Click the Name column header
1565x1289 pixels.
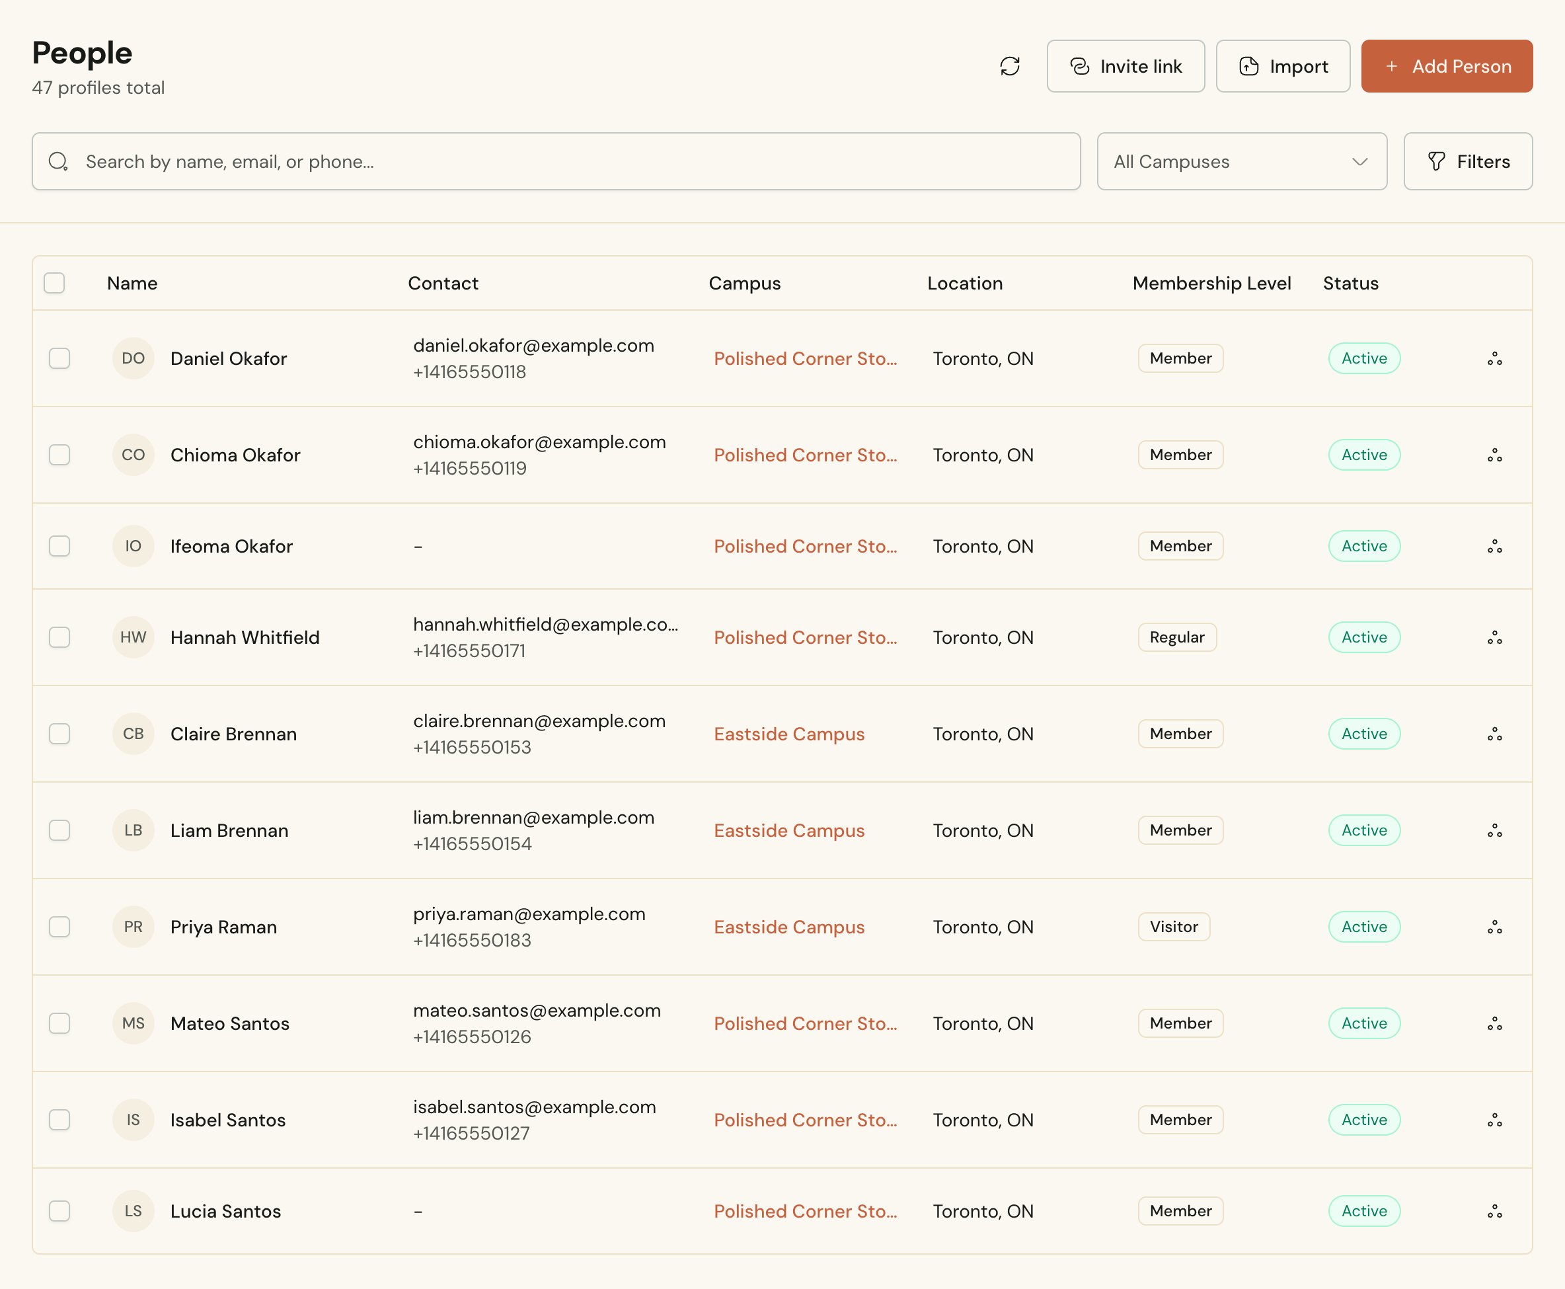(132, 283)
